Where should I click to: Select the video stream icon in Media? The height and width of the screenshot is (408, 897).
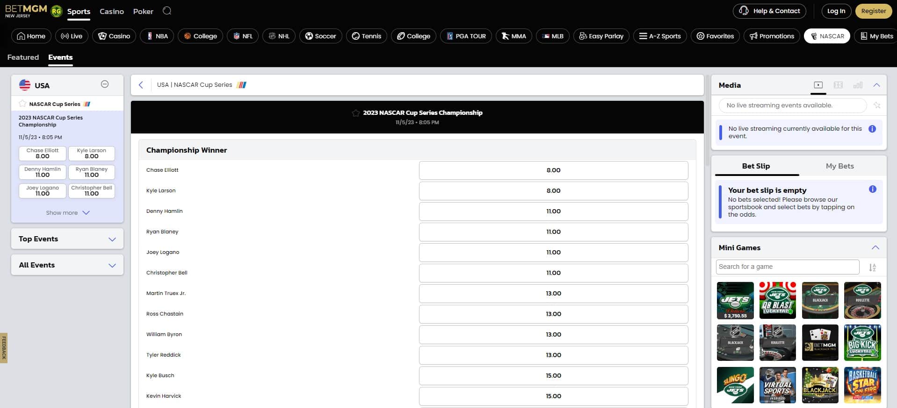pyautogui.click(x=818, y=85)
